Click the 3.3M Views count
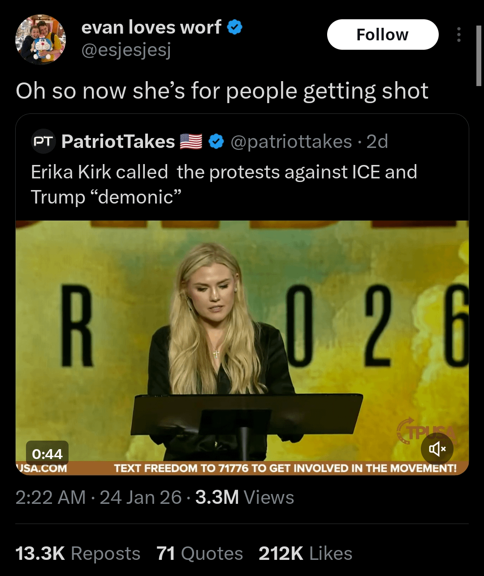 245,497
